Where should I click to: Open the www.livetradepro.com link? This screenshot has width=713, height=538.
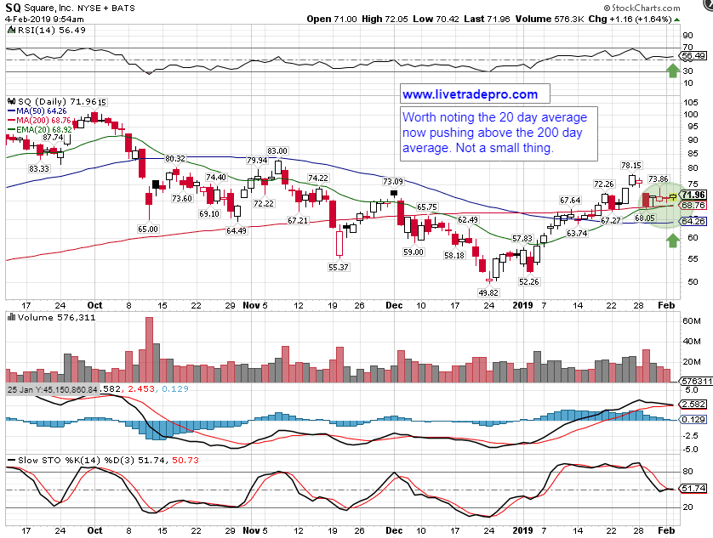pos(470,94)
